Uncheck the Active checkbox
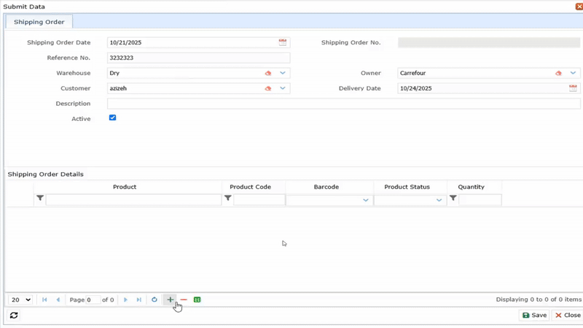This screenshot has height=328, width=583. pyautogui.click(x=112, y=118)
